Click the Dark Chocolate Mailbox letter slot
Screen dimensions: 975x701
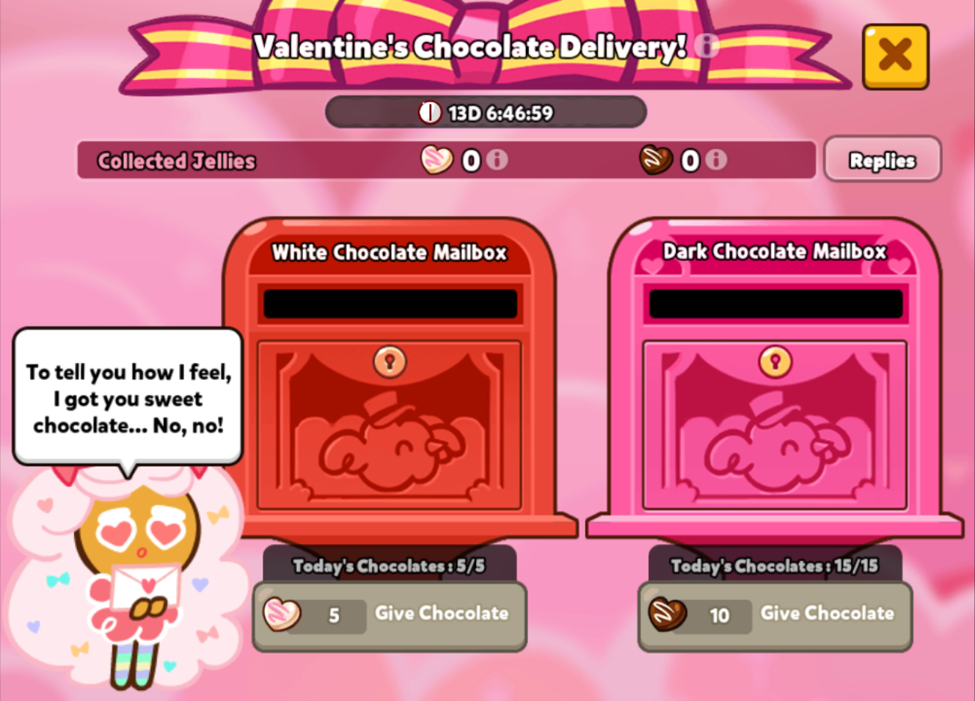pyautogui.click(x=776, y=304)
